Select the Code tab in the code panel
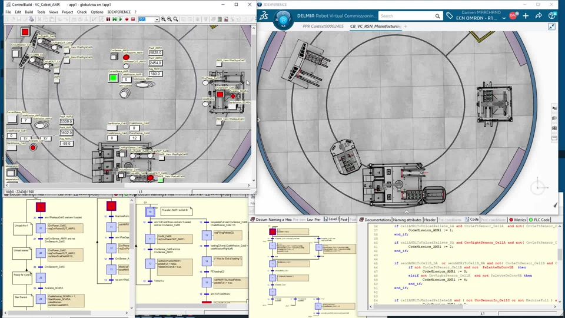Viewport: 565px width, 318px height. pos(471,219)
